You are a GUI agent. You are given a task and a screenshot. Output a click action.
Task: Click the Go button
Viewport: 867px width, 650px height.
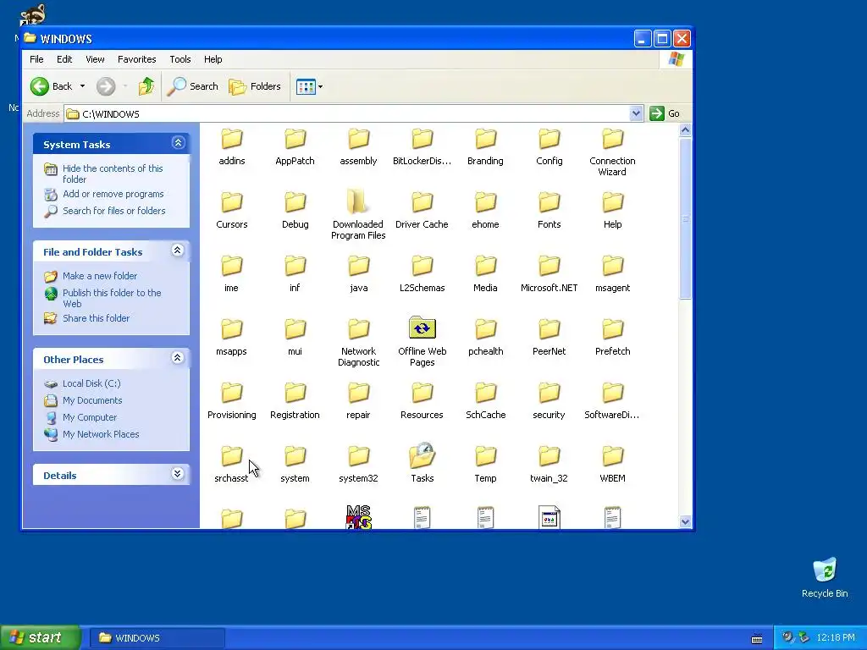click(x=665, y=113)
